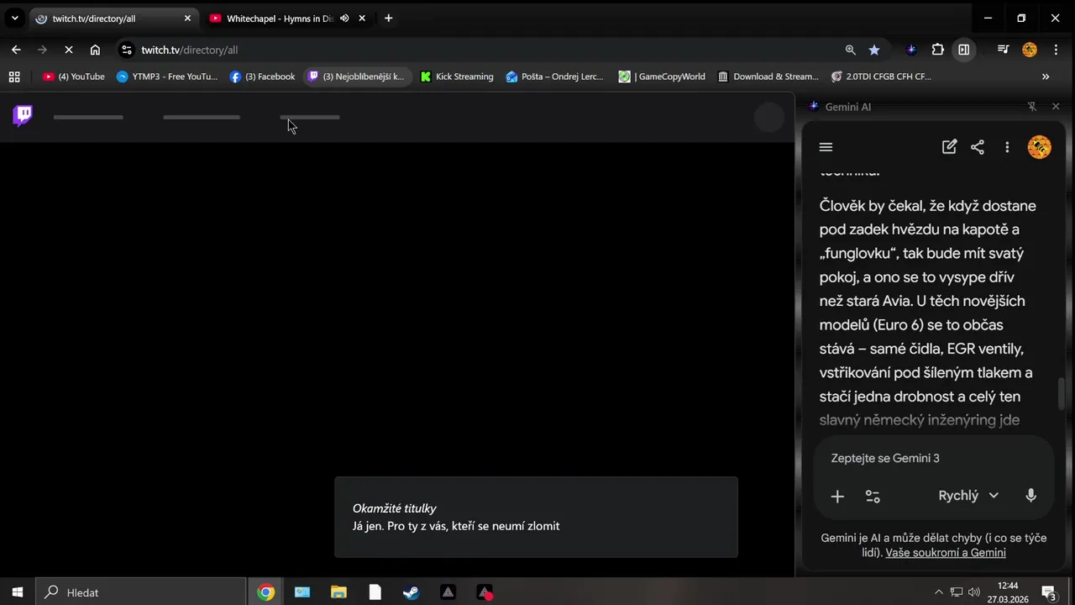This screenshot has width=1075, height=605.
Task: Bookmark this page with the star
Action: (874, 50)
